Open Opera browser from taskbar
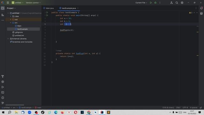Viewport: 204px width, 115px height. 76,112
